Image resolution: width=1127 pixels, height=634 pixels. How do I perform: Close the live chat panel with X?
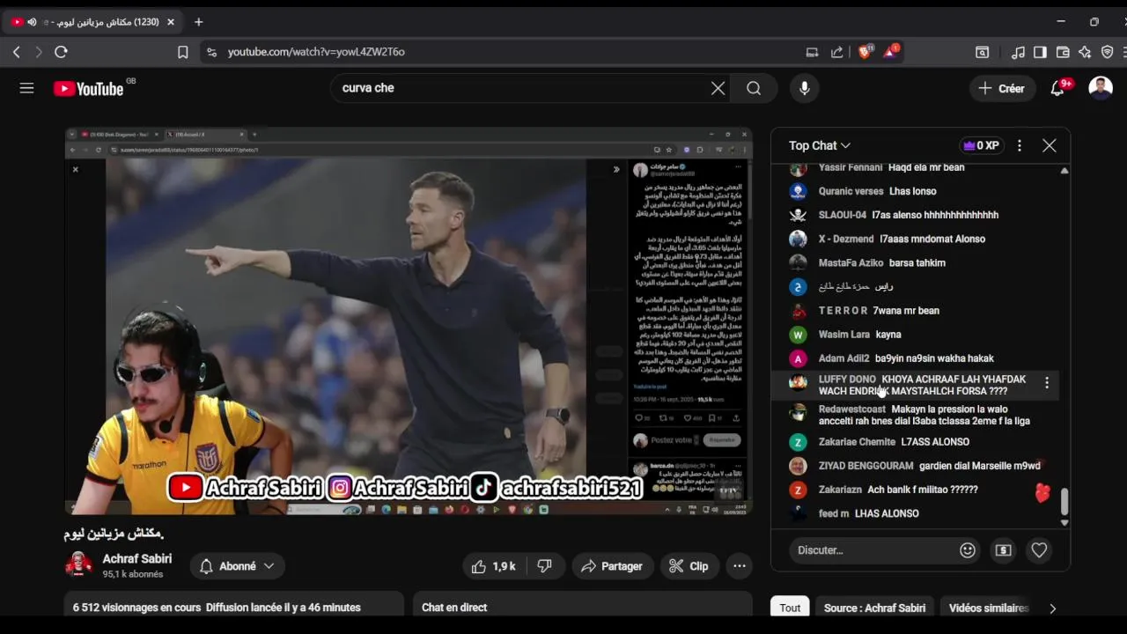click(1050, 145)
